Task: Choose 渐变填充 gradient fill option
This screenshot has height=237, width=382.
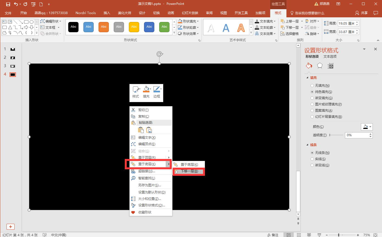Action: pos(312,98)
